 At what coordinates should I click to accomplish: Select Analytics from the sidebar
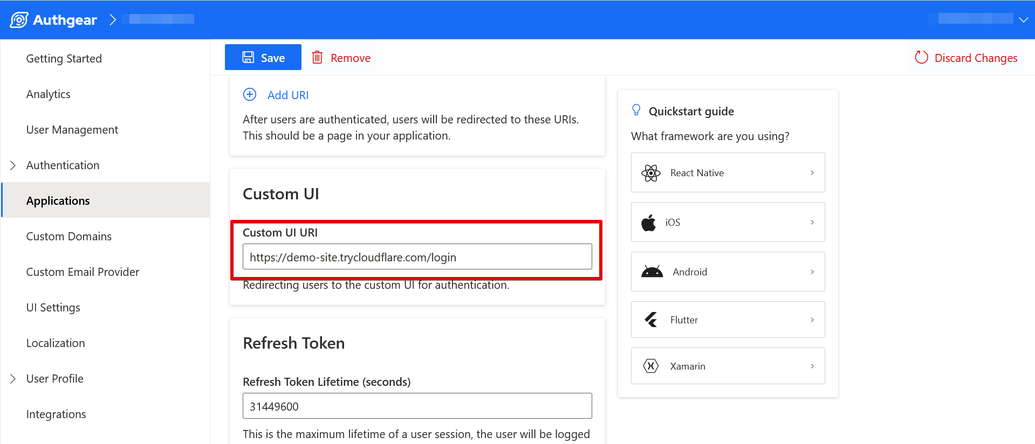[x=49, y=94]
